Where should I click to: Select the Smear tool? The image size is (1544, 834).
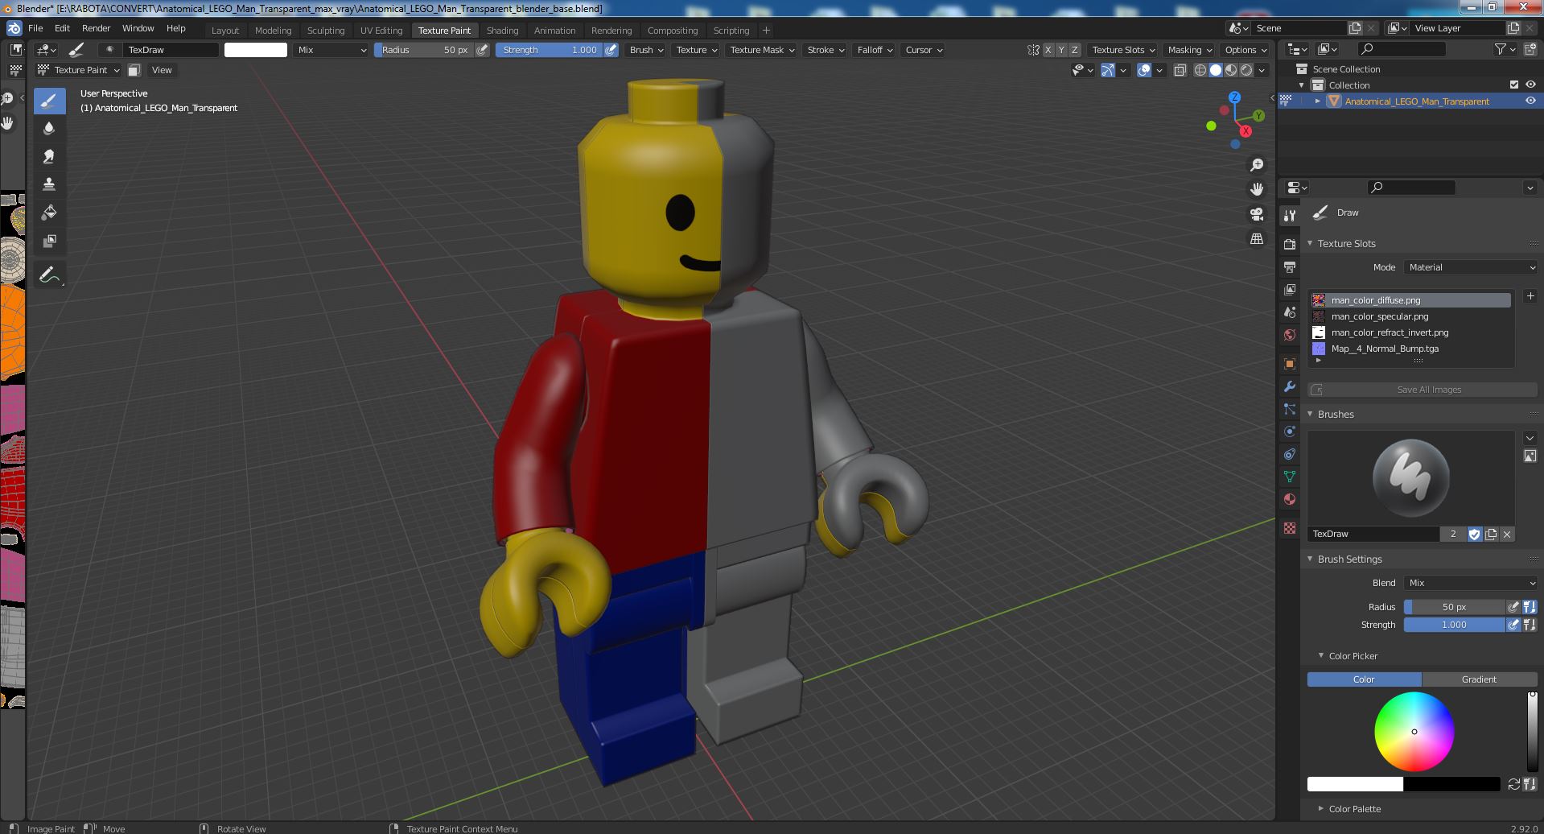[x=48, y=156]
